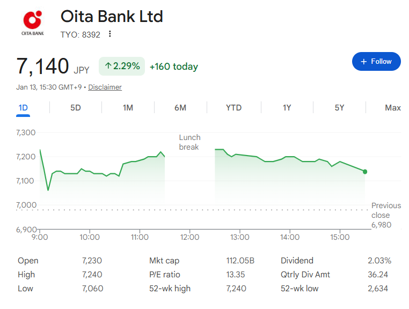This screenshot has width=409, height=309.
Task: Open the Disclaimer link
Action: (105, 87)
